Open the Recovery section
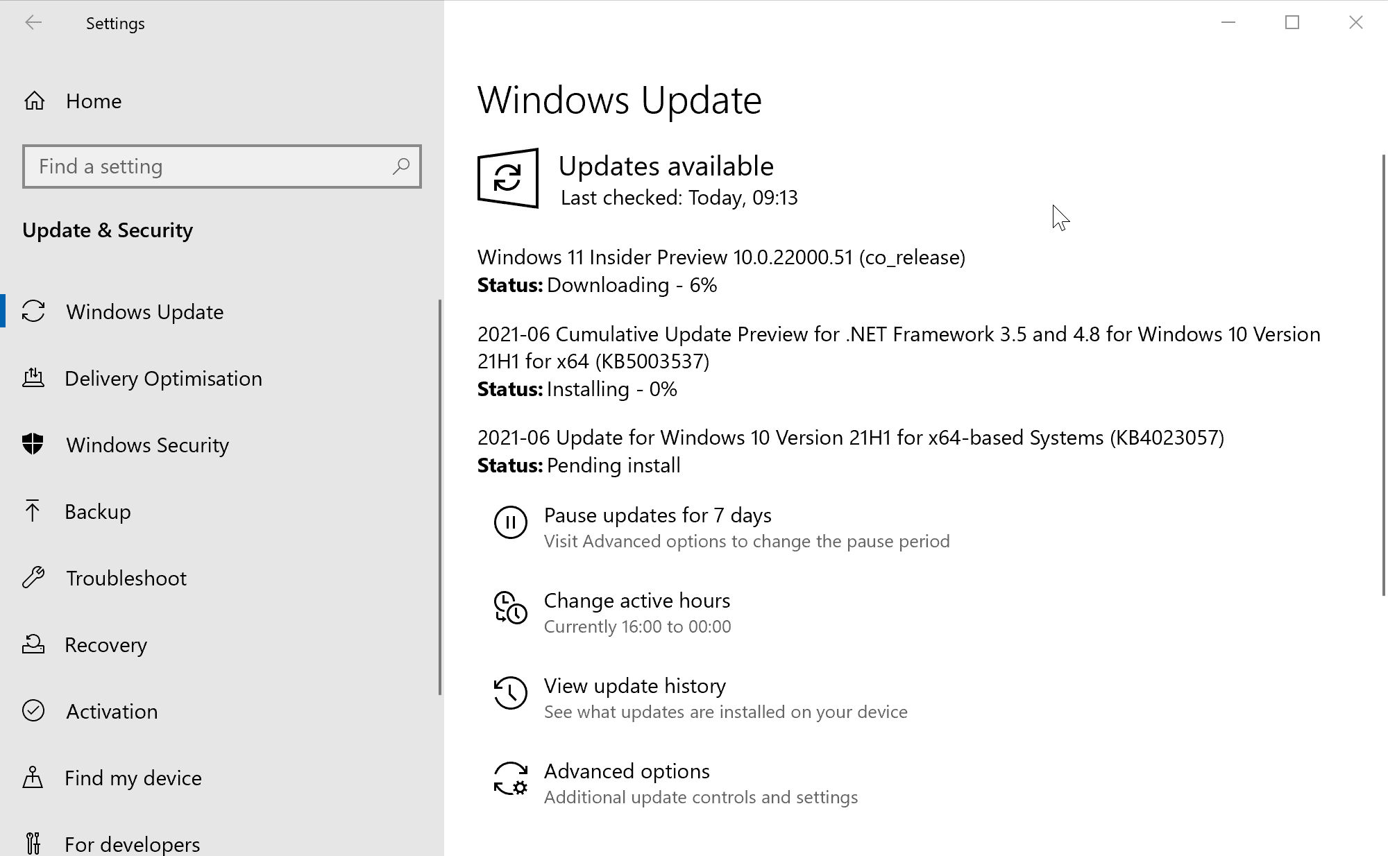1388x856 pixels. pyautogui.click(x=105, y=644)
